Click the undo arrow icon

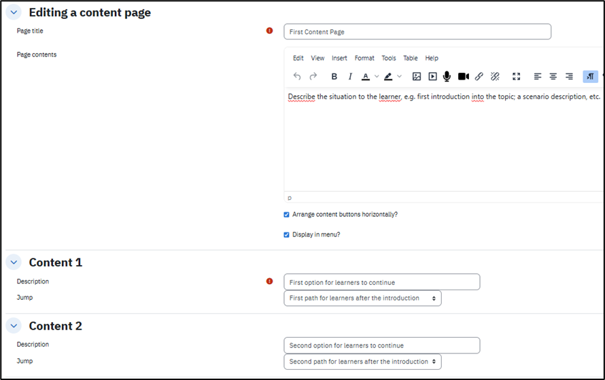pyautogui.click(x=297, y=77)
